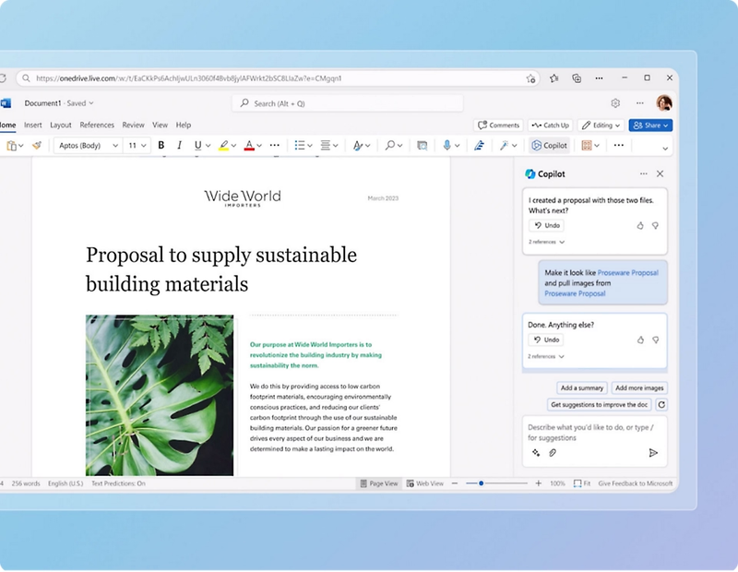Open Copilot pane more options ellipsis
This screenshot has height=572, width=738.
[643, 173]
